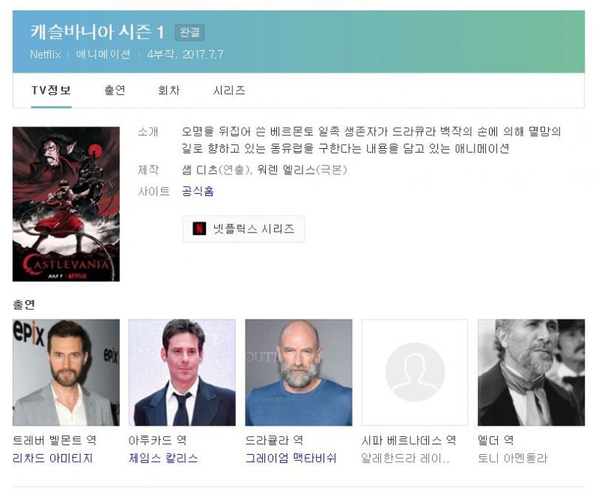Open the 제임스 칼리스 name link
Image resolution: width=599 pixels, height=499 pixels.
pos(163,458)
